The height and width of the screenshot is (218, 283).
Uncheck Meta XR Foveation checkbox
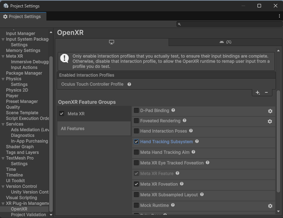click(136, 184)
